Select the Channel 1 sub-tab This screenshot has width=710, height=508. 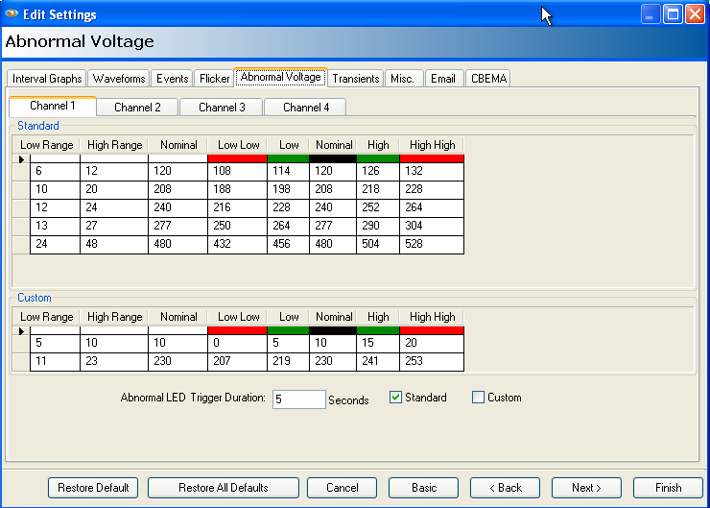53,106
